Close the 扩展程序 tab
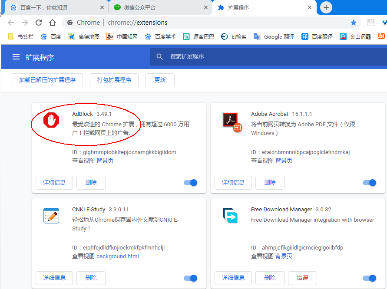The width and height of the screenshot is (387, 289). tap(310, 8)
